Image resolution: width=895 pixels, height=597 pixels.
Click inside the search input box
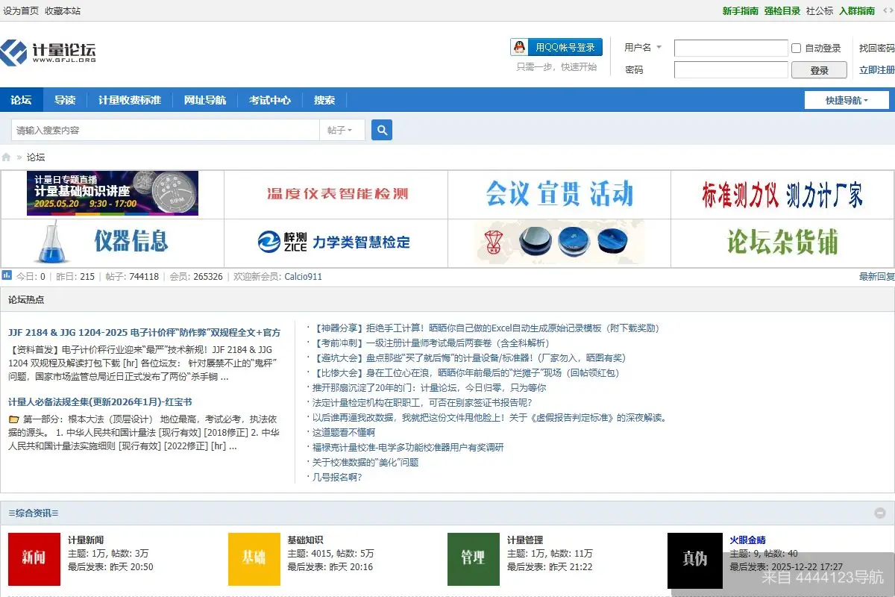(x=164, y=129)
